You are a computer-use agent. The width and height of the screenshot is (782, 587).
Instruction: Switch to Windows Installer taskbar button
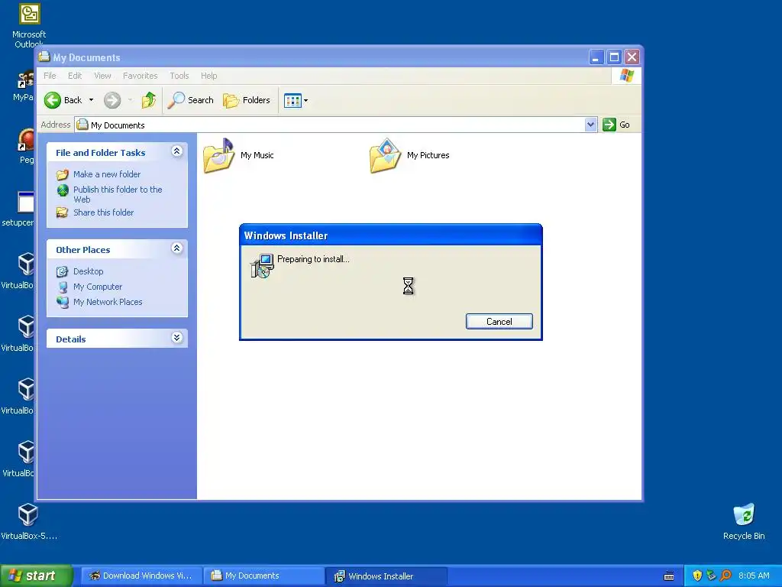[x=386, y=576]
